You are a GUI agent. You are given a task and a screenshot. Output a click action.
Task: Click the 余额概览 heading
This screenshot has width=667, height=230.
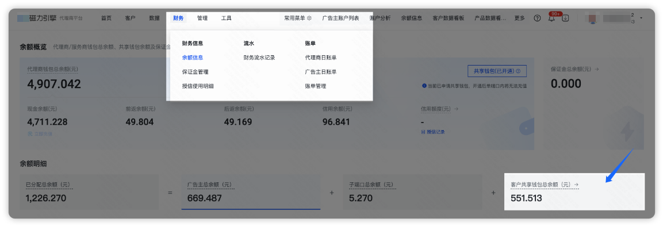33,47
